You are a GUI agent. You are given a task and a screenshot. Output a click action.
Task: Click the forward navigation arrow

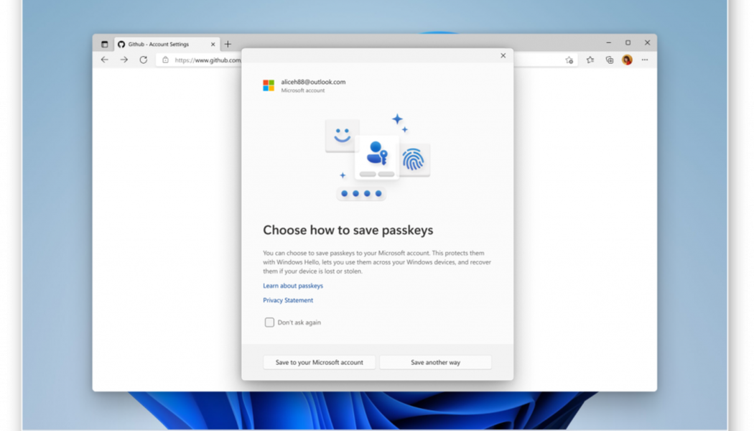point(122,60)
